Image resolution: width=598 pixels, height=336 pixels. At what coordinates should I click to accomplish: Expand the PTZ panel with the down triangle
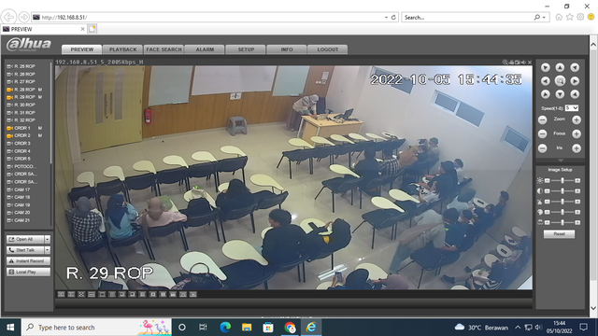561,161
